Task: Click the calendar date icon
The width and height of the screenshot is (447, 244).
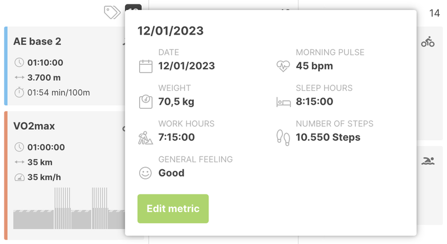Action: click(145, 66)
